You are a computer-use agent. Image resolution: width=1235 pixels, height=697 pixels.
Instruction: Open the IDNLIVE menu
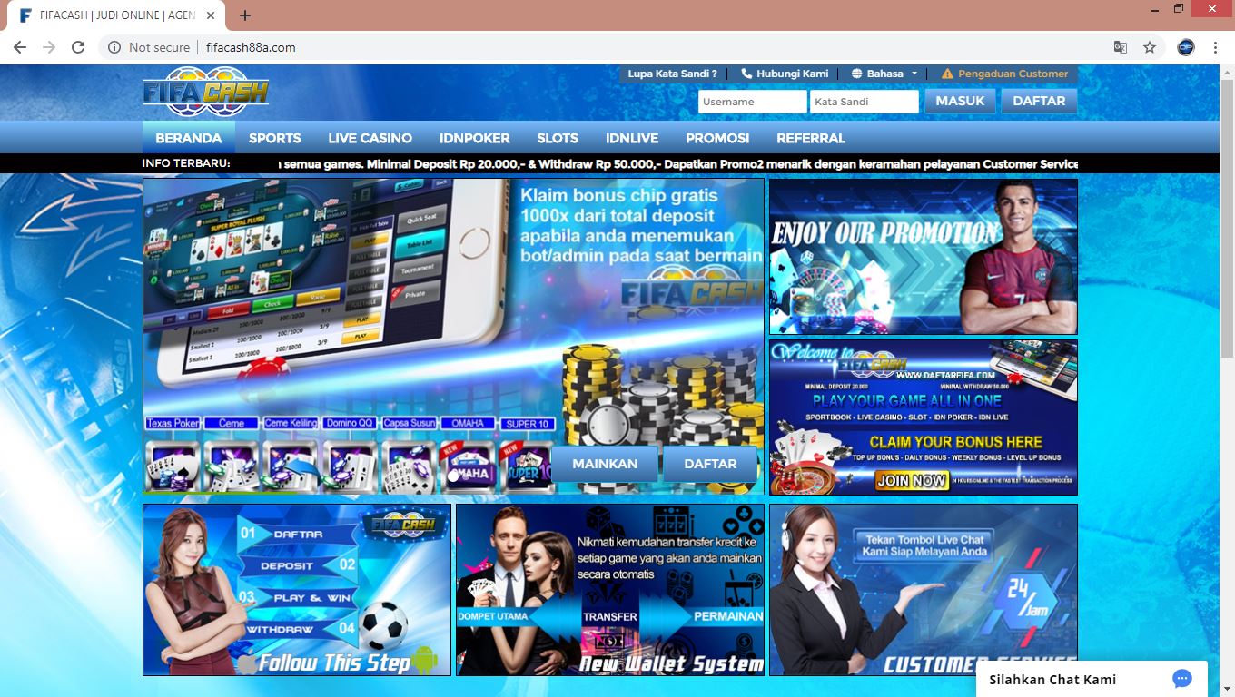click(632, 138)
